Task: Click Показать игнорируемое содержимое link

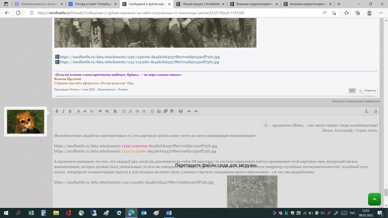Action: point(356,101)
